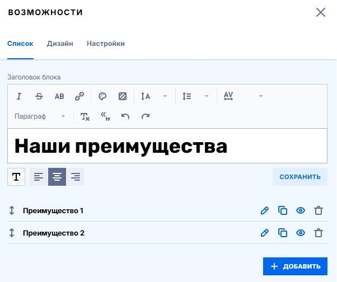The width and height of the screenshot is (337, 282).
Task: Select center text alignment
Action: (57, 177)
